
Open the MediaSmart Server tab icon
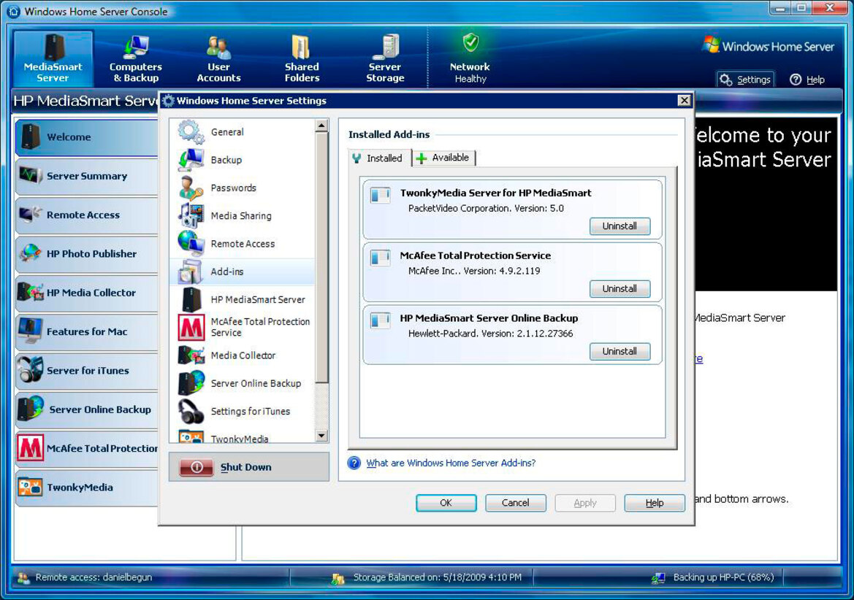[x=53, y=58]
